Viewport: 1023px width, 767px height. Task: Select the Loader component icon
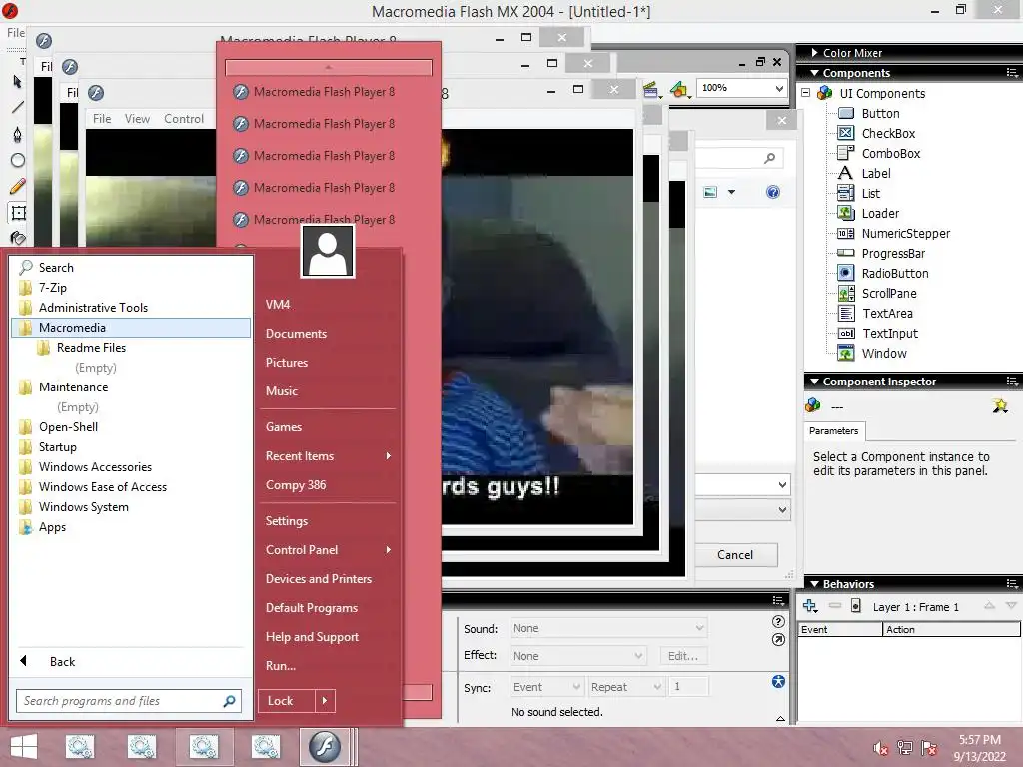[845, 214]
